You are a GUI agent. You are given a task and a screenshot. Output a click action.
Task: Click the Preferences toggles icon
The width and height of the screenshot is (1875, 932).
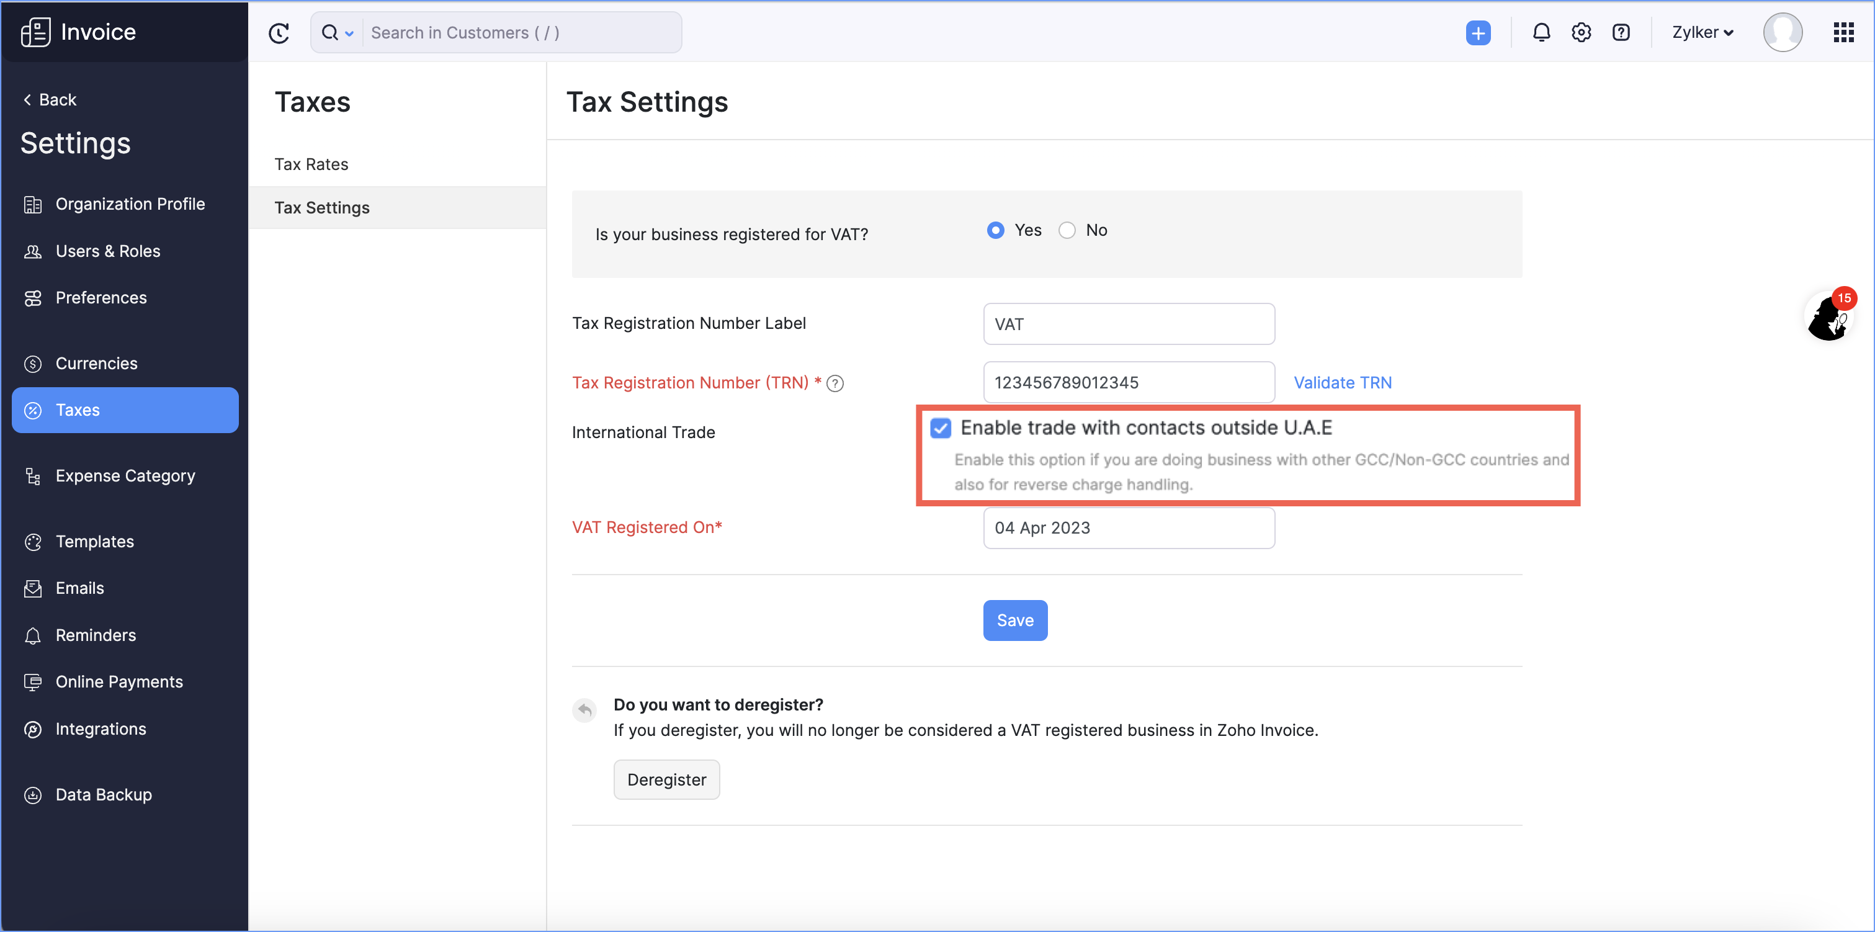[x=33, y=298]
